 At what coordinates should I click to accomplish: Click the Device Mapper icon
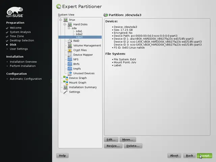(70, 55)
